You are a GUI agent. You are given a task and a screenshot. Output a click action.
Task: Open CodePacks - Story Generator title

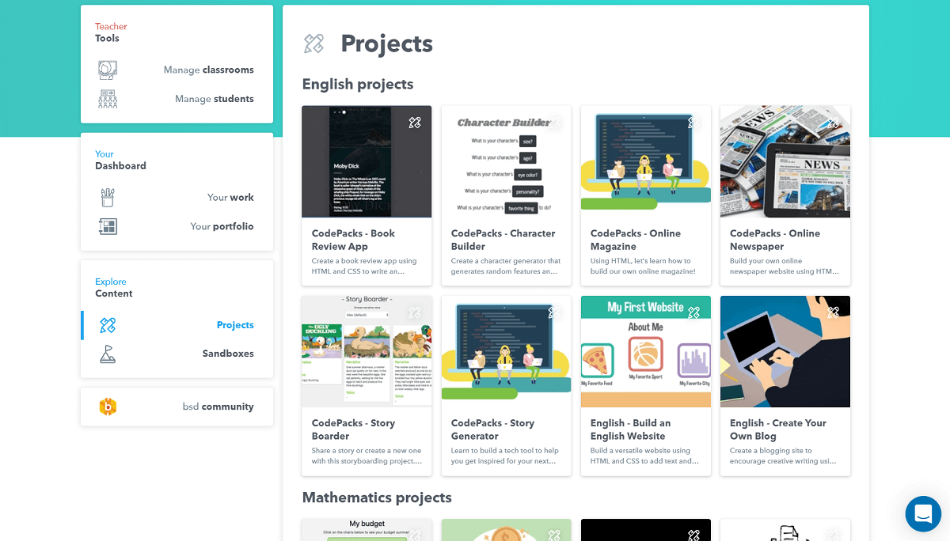coord(493,429)
